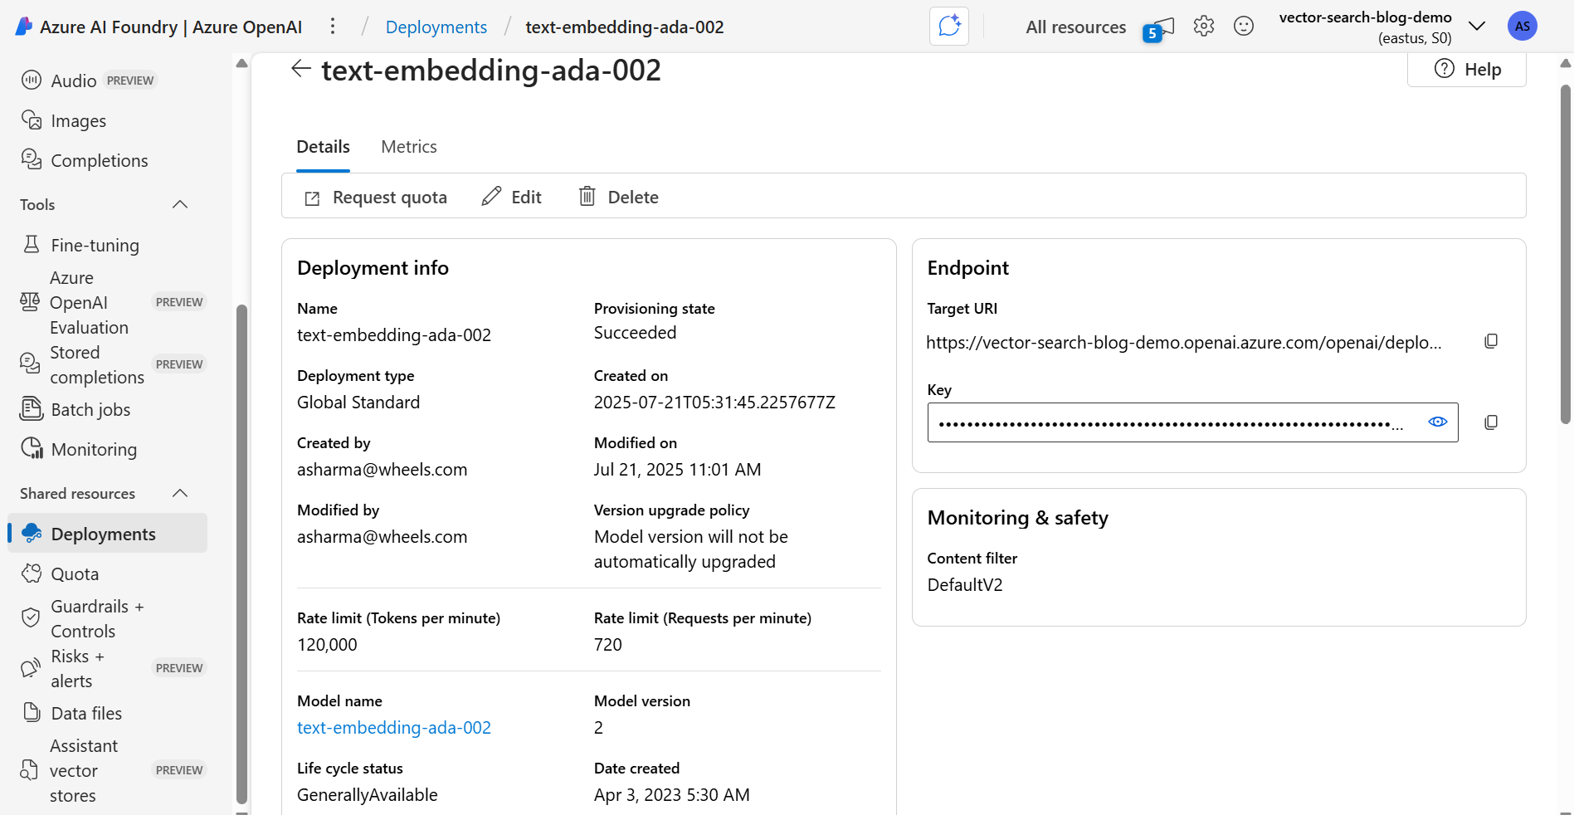The image size is (1574, 815).
Task: Open the settings gear icon
Action: [x=1204, y=26]
